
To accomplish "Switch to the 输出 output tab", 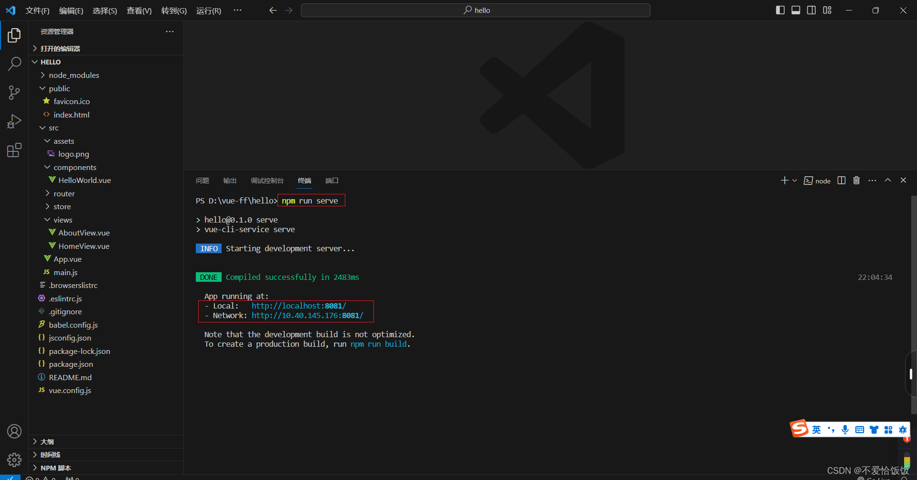I will 230,181.
